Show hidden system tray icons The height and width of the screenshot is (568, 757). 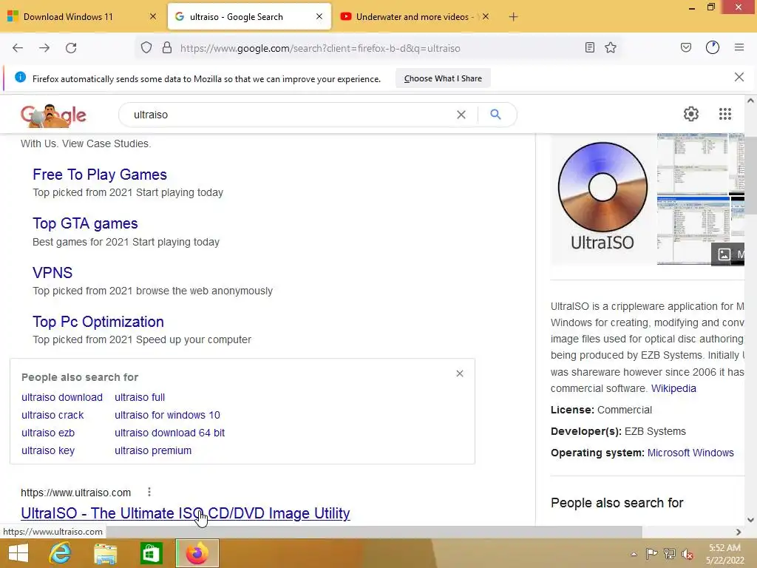(634, 554)
